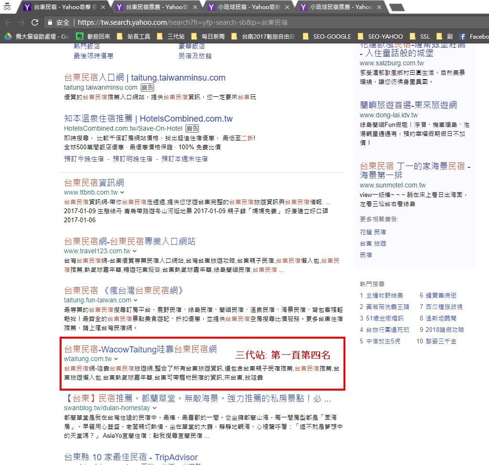Go forward to the next page

coord(21,22)
